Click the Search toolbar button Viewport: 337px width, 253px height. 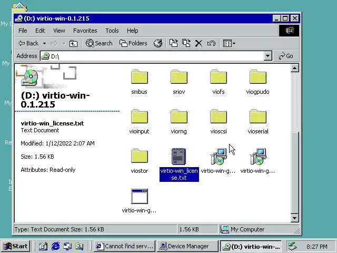coord(99,43)
